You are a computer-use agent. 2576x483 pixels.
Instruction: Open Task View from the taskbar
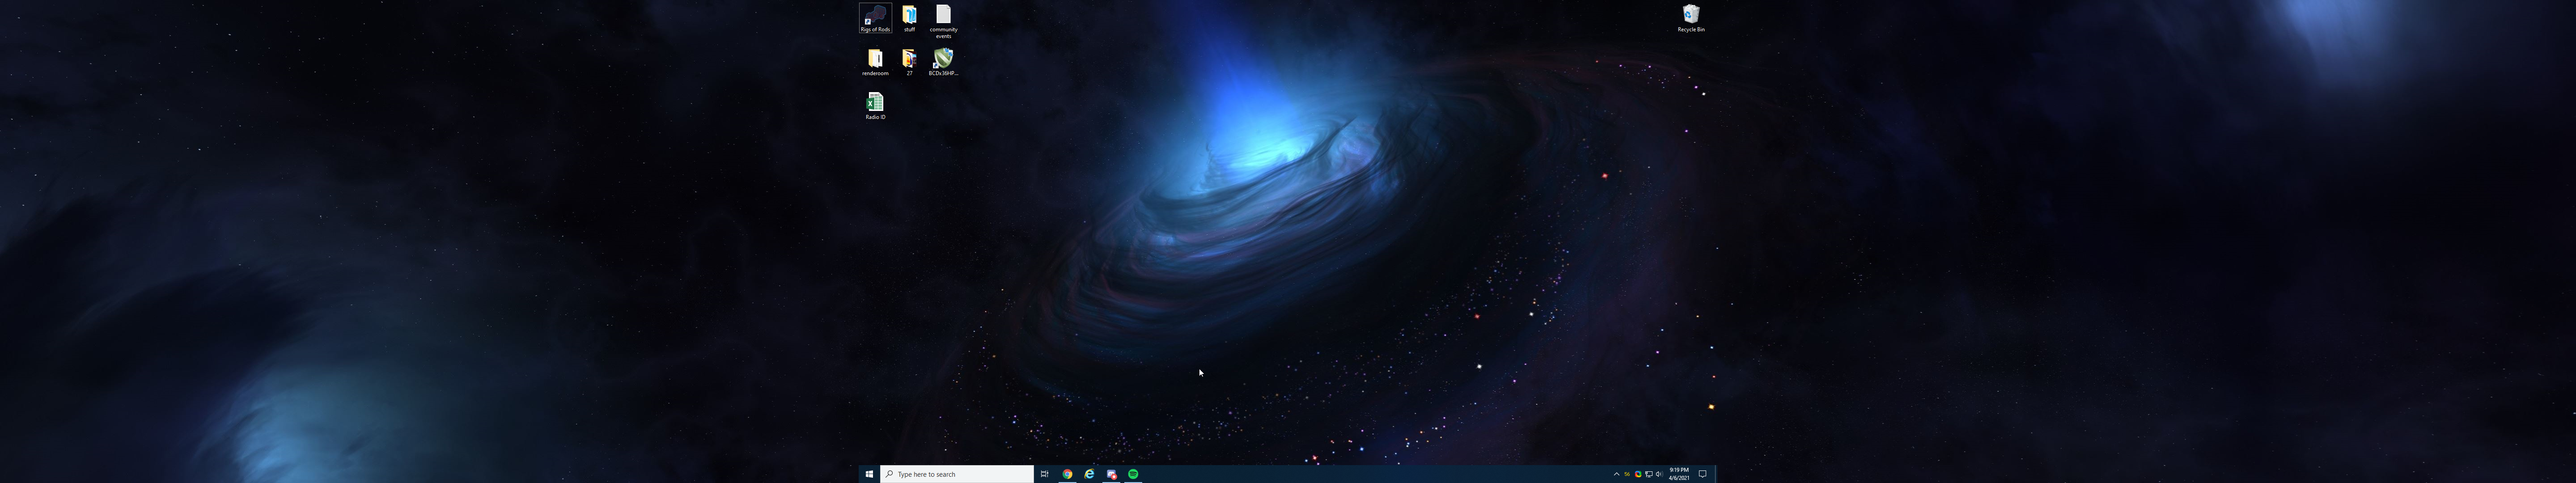coord(1044,474)
